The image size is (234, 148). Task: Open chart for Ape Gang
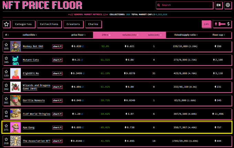pos(57,127)
